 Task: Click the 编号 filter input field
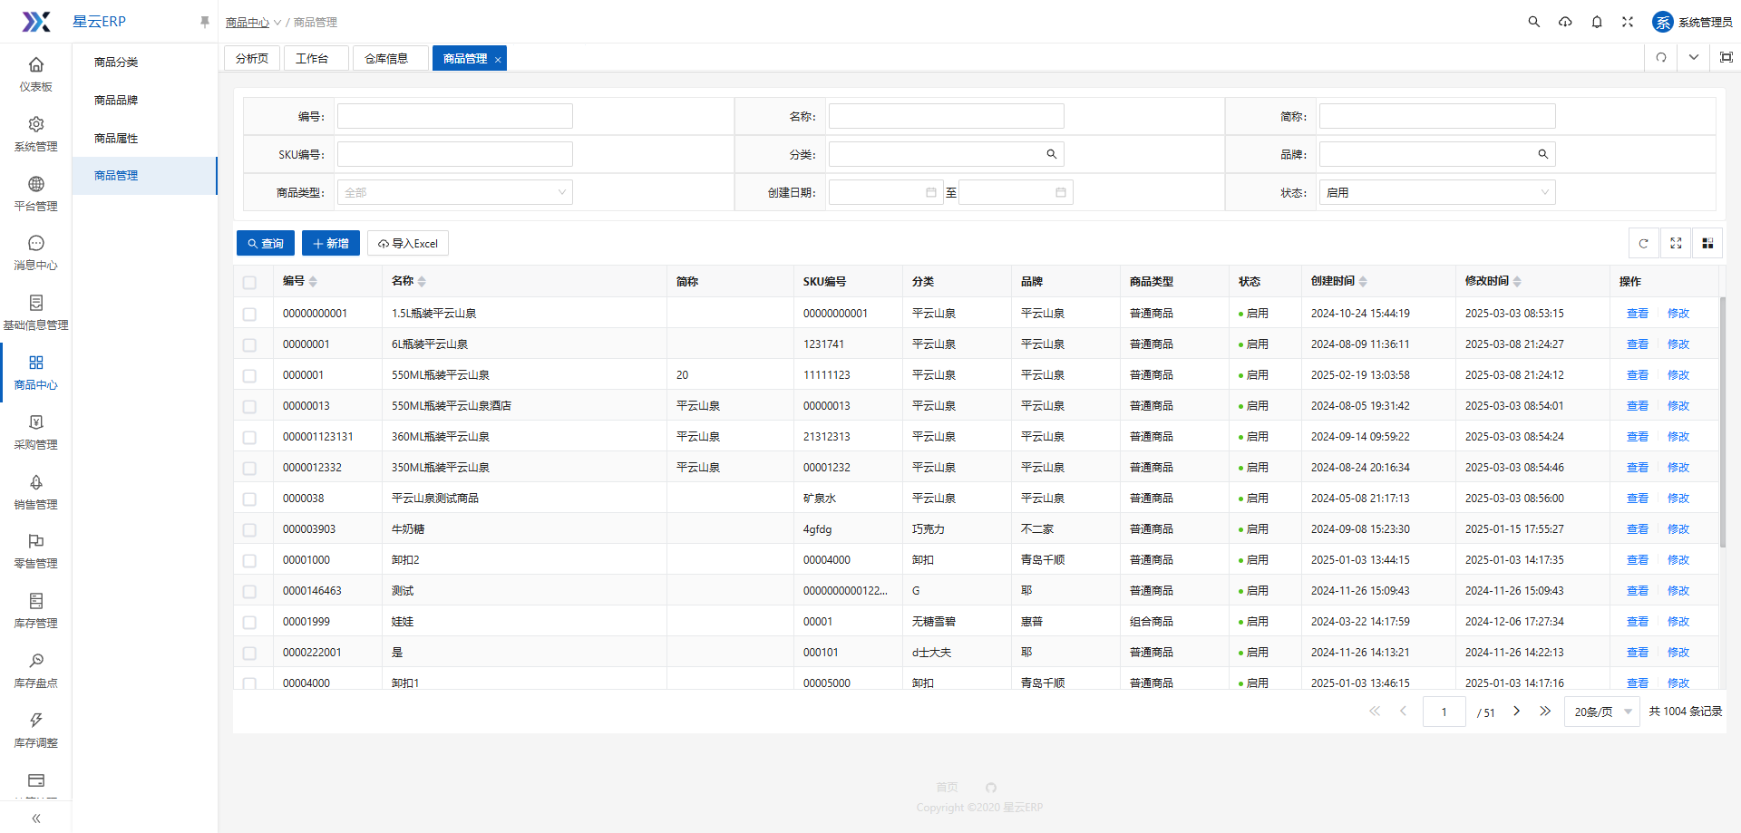tap(454, 116)
